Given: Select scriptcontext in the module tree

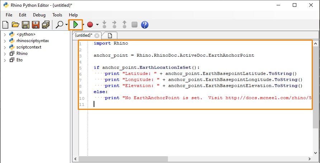Looking at the screenshot, I should (29, 47).
